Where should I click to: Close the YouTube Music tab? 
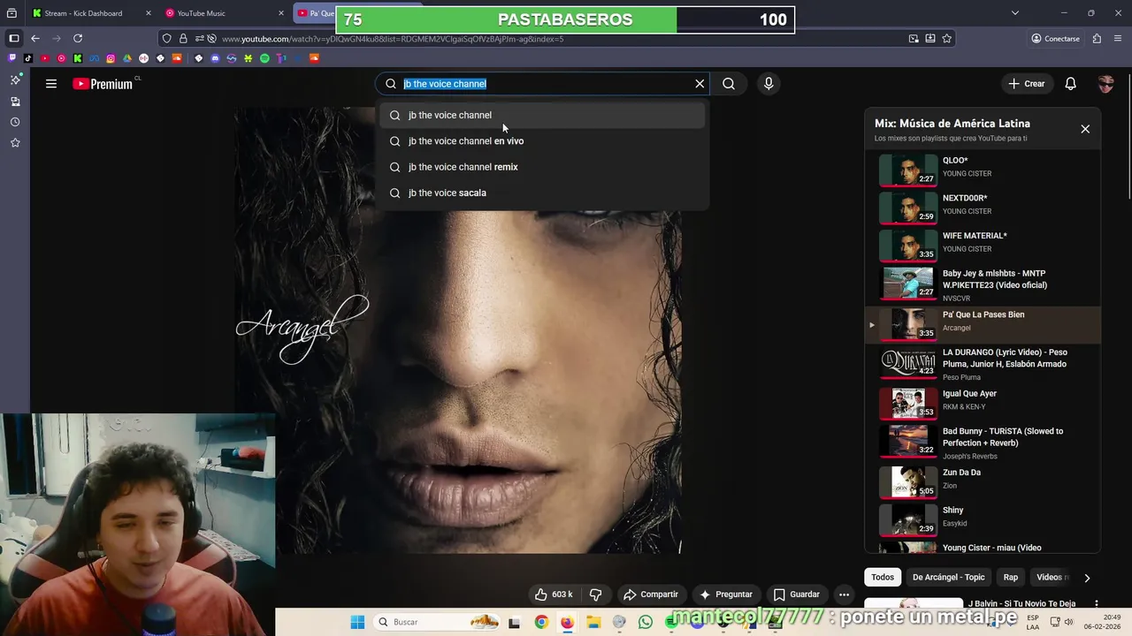(281, 13)
